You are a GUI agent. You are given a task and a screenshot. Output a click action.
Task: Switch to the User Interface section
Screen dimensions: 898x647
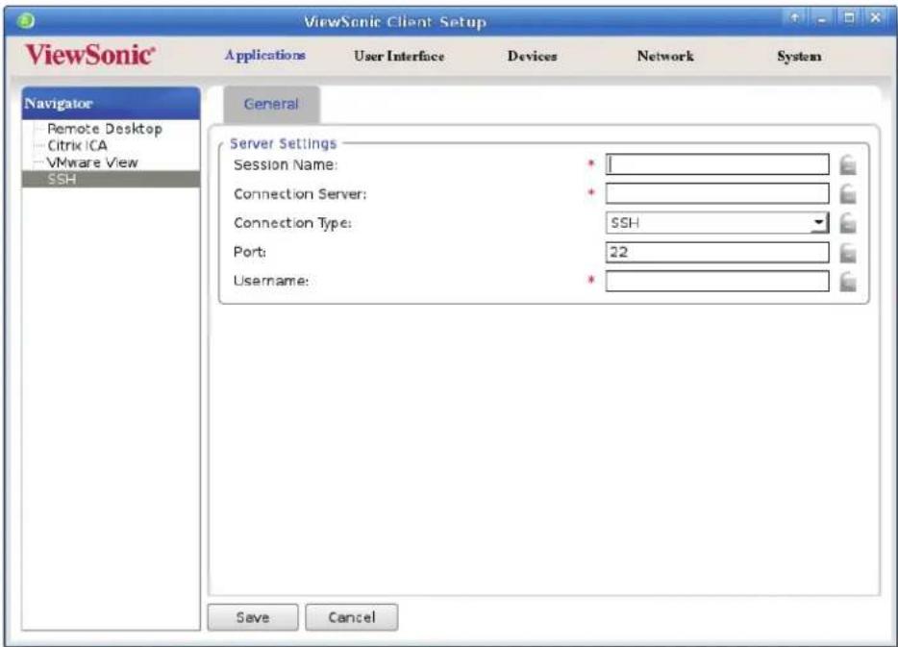pyautogui.click(x=399, y=56)
